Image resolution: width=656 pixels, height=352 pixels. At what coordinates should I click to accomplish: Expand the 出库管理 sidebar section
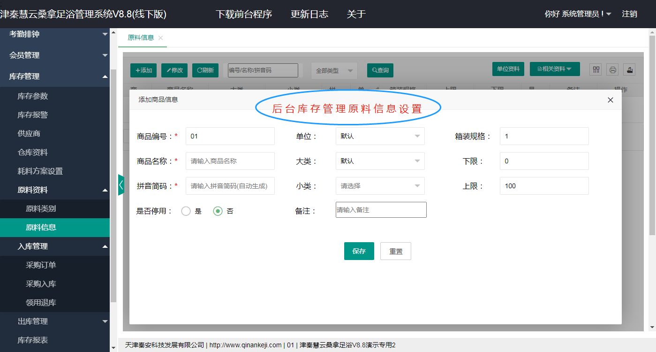[55, 321]
